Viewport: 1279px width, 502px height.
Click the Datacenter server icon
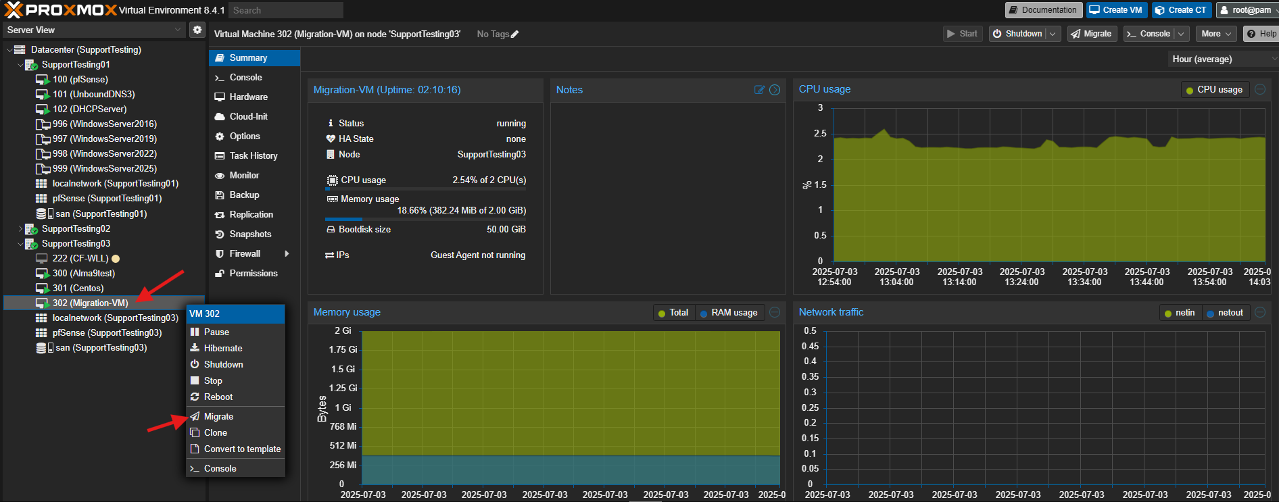click(20, 50)
